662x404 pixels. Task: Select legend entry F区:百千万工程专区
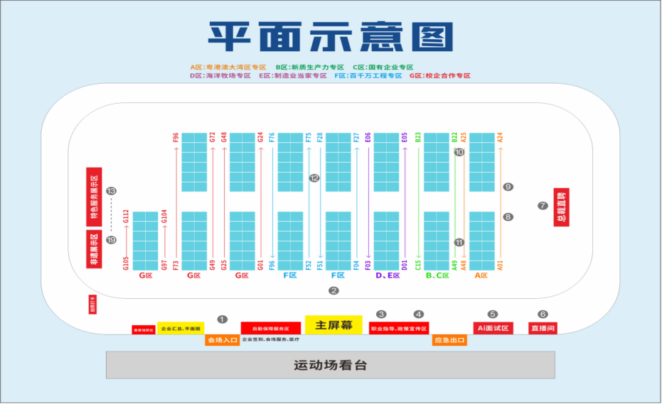pos(368,75)
